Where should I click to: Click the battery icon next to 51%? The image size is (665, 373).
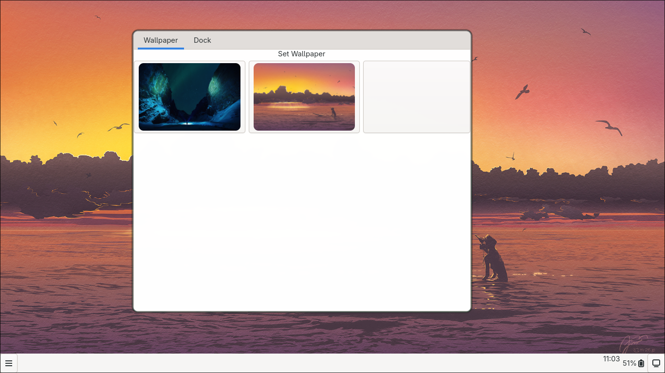point(641,363)
